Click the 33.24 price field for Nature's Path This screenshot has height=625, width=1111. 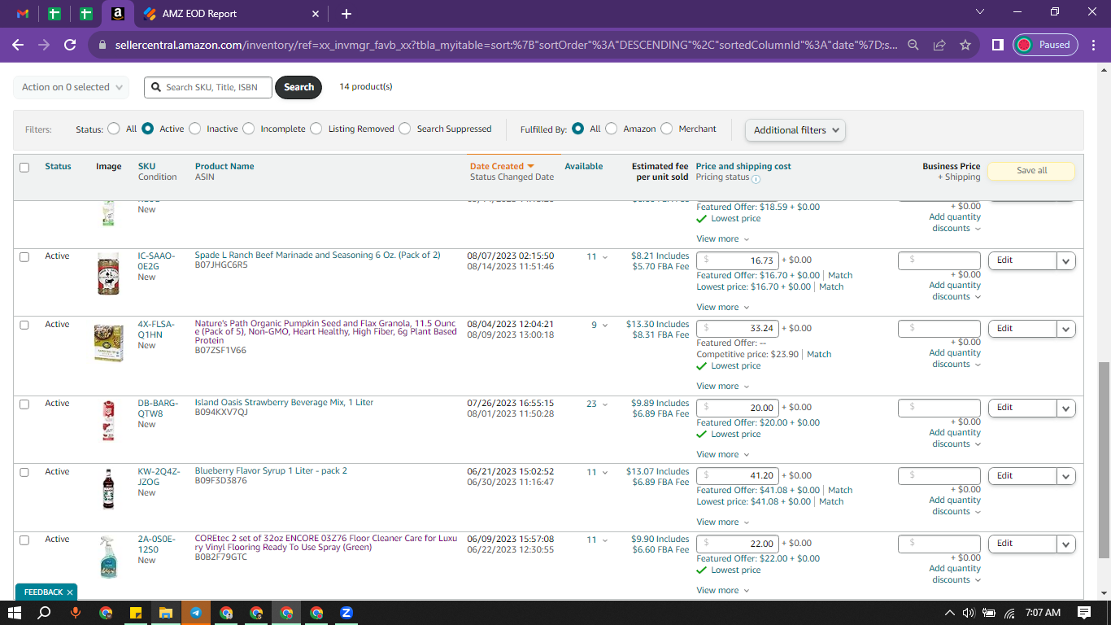point(737,329)
